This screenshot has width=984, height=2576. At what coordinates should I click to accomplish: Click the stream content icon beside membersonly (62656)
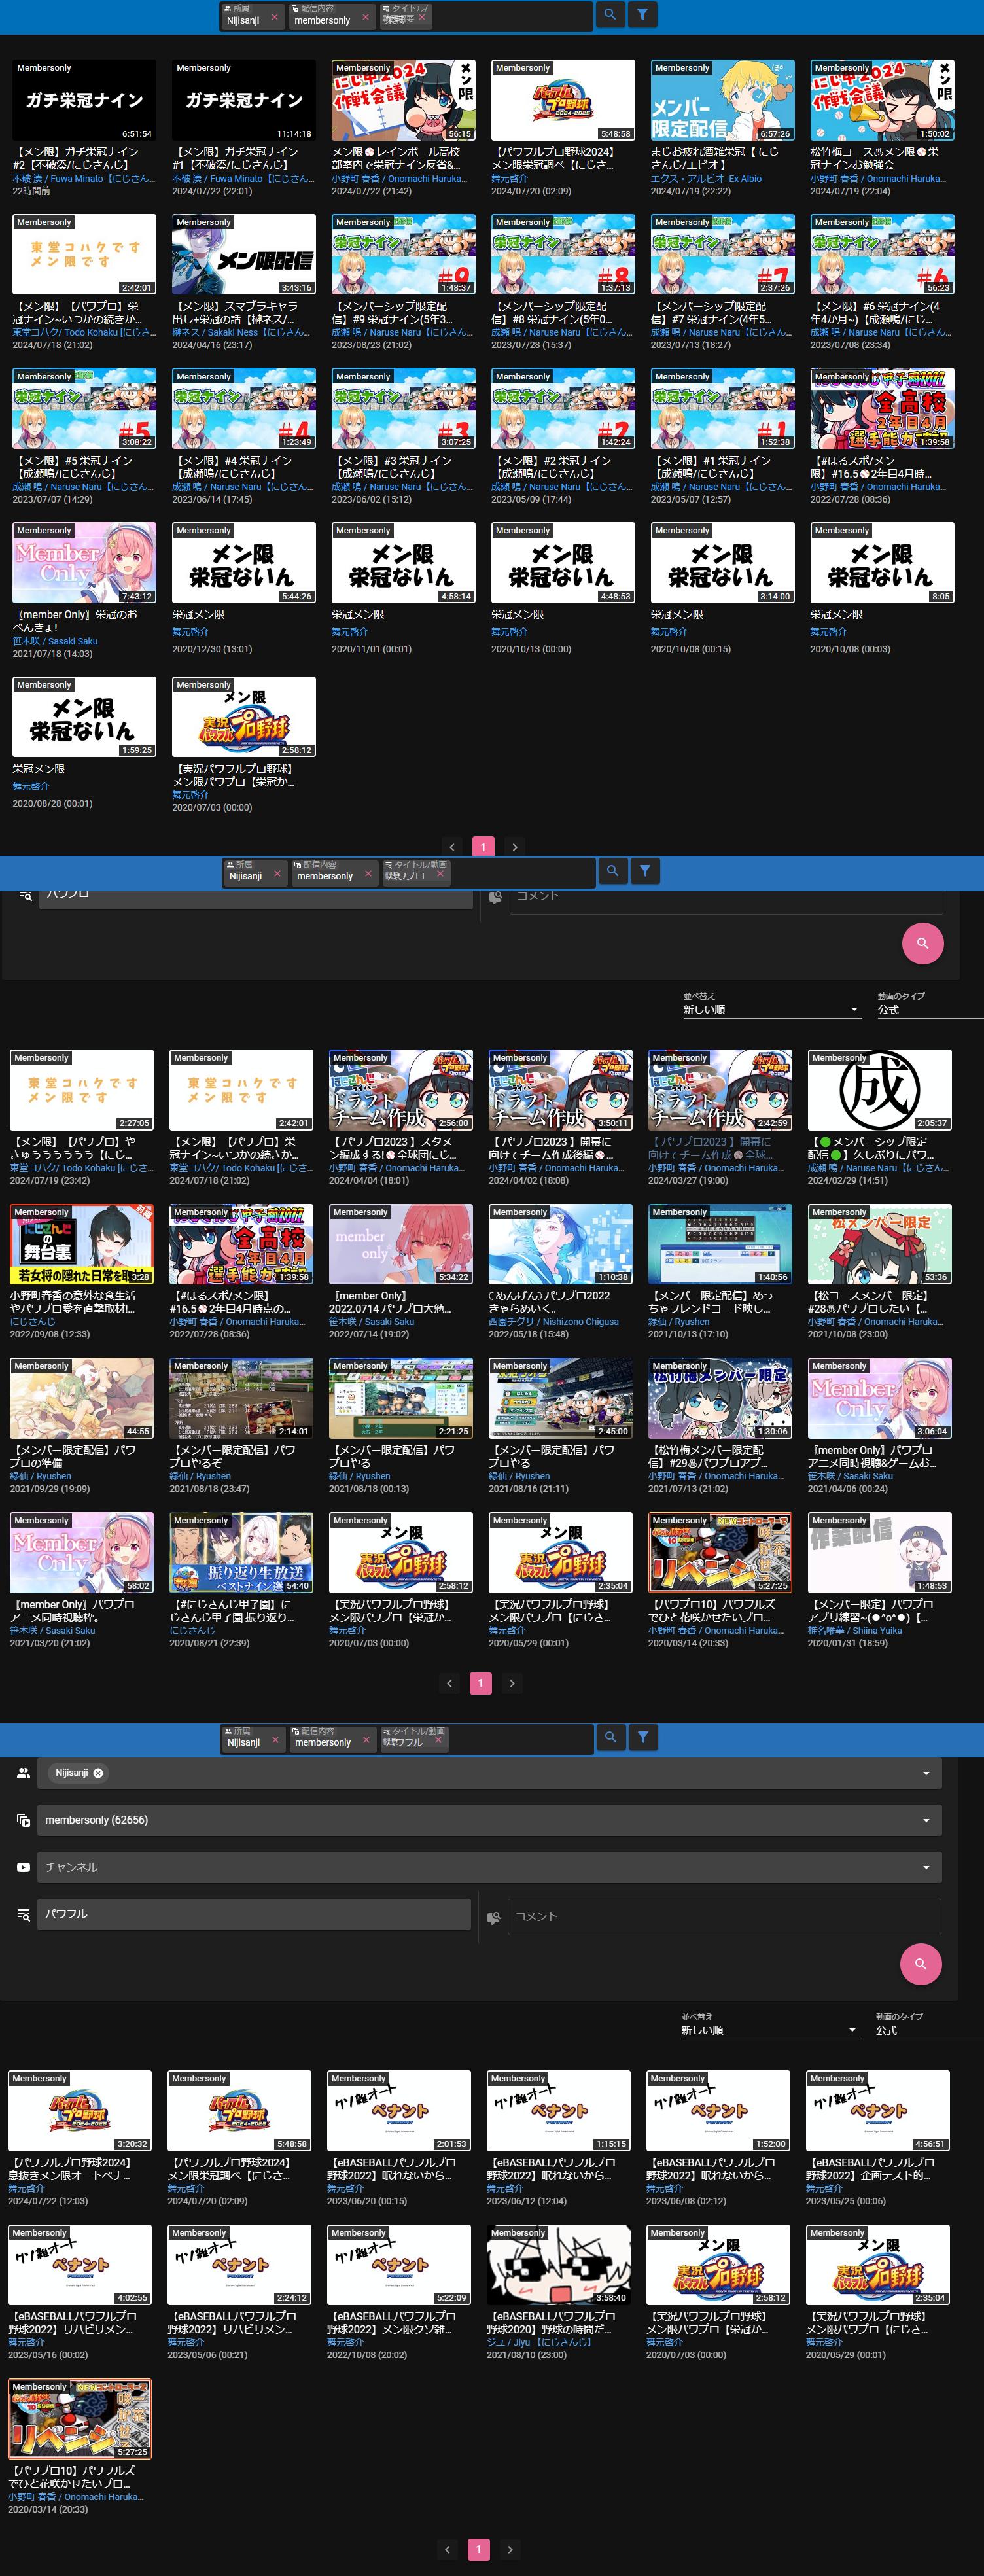(23, 1820)
